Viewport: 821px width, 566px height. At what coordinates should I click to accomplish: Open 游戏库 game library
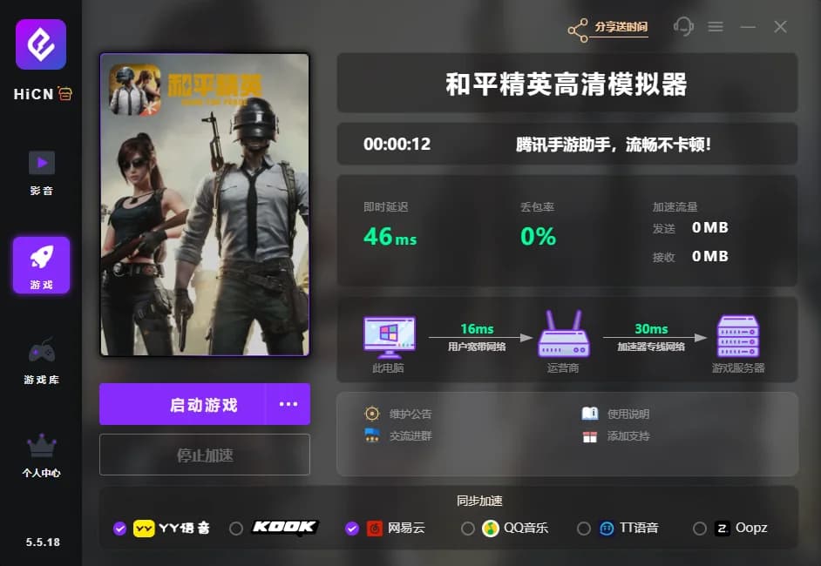coord(41,353)
